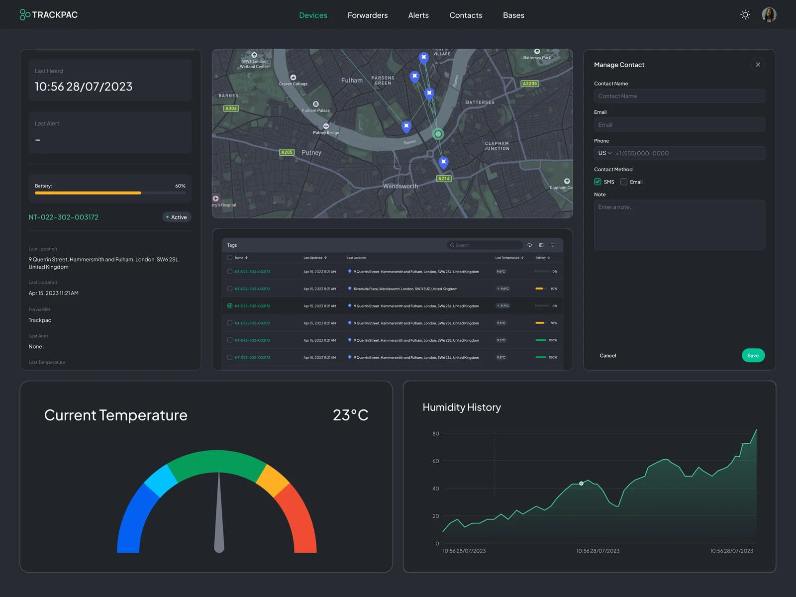Open the columns layout icon in Tags
Screen dimensions: 796x597
click(541, 245)
